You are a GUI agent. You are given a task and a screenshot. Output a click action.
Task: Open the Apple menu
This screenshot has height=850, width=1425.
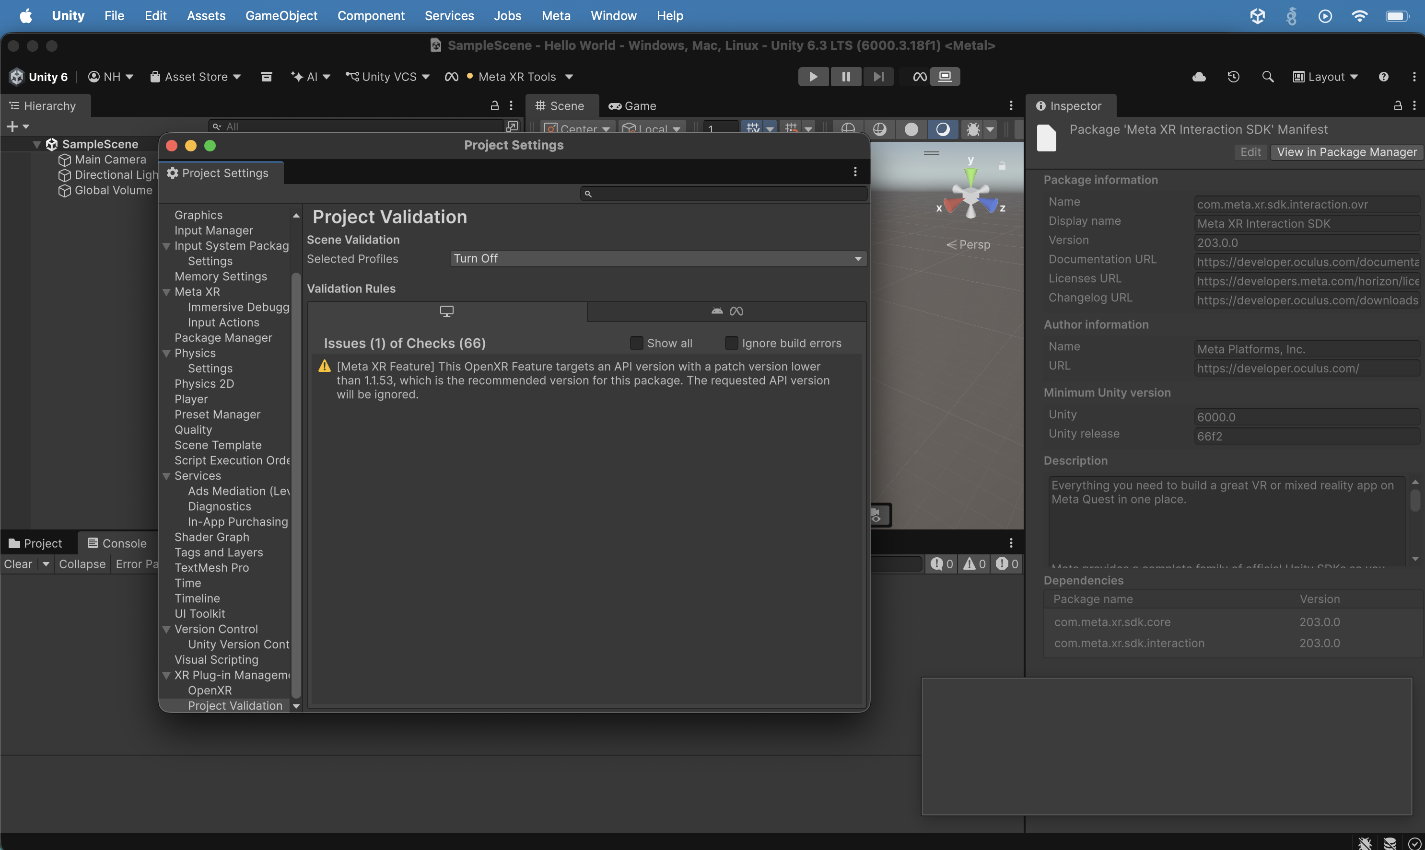click(x=26, y=15)
